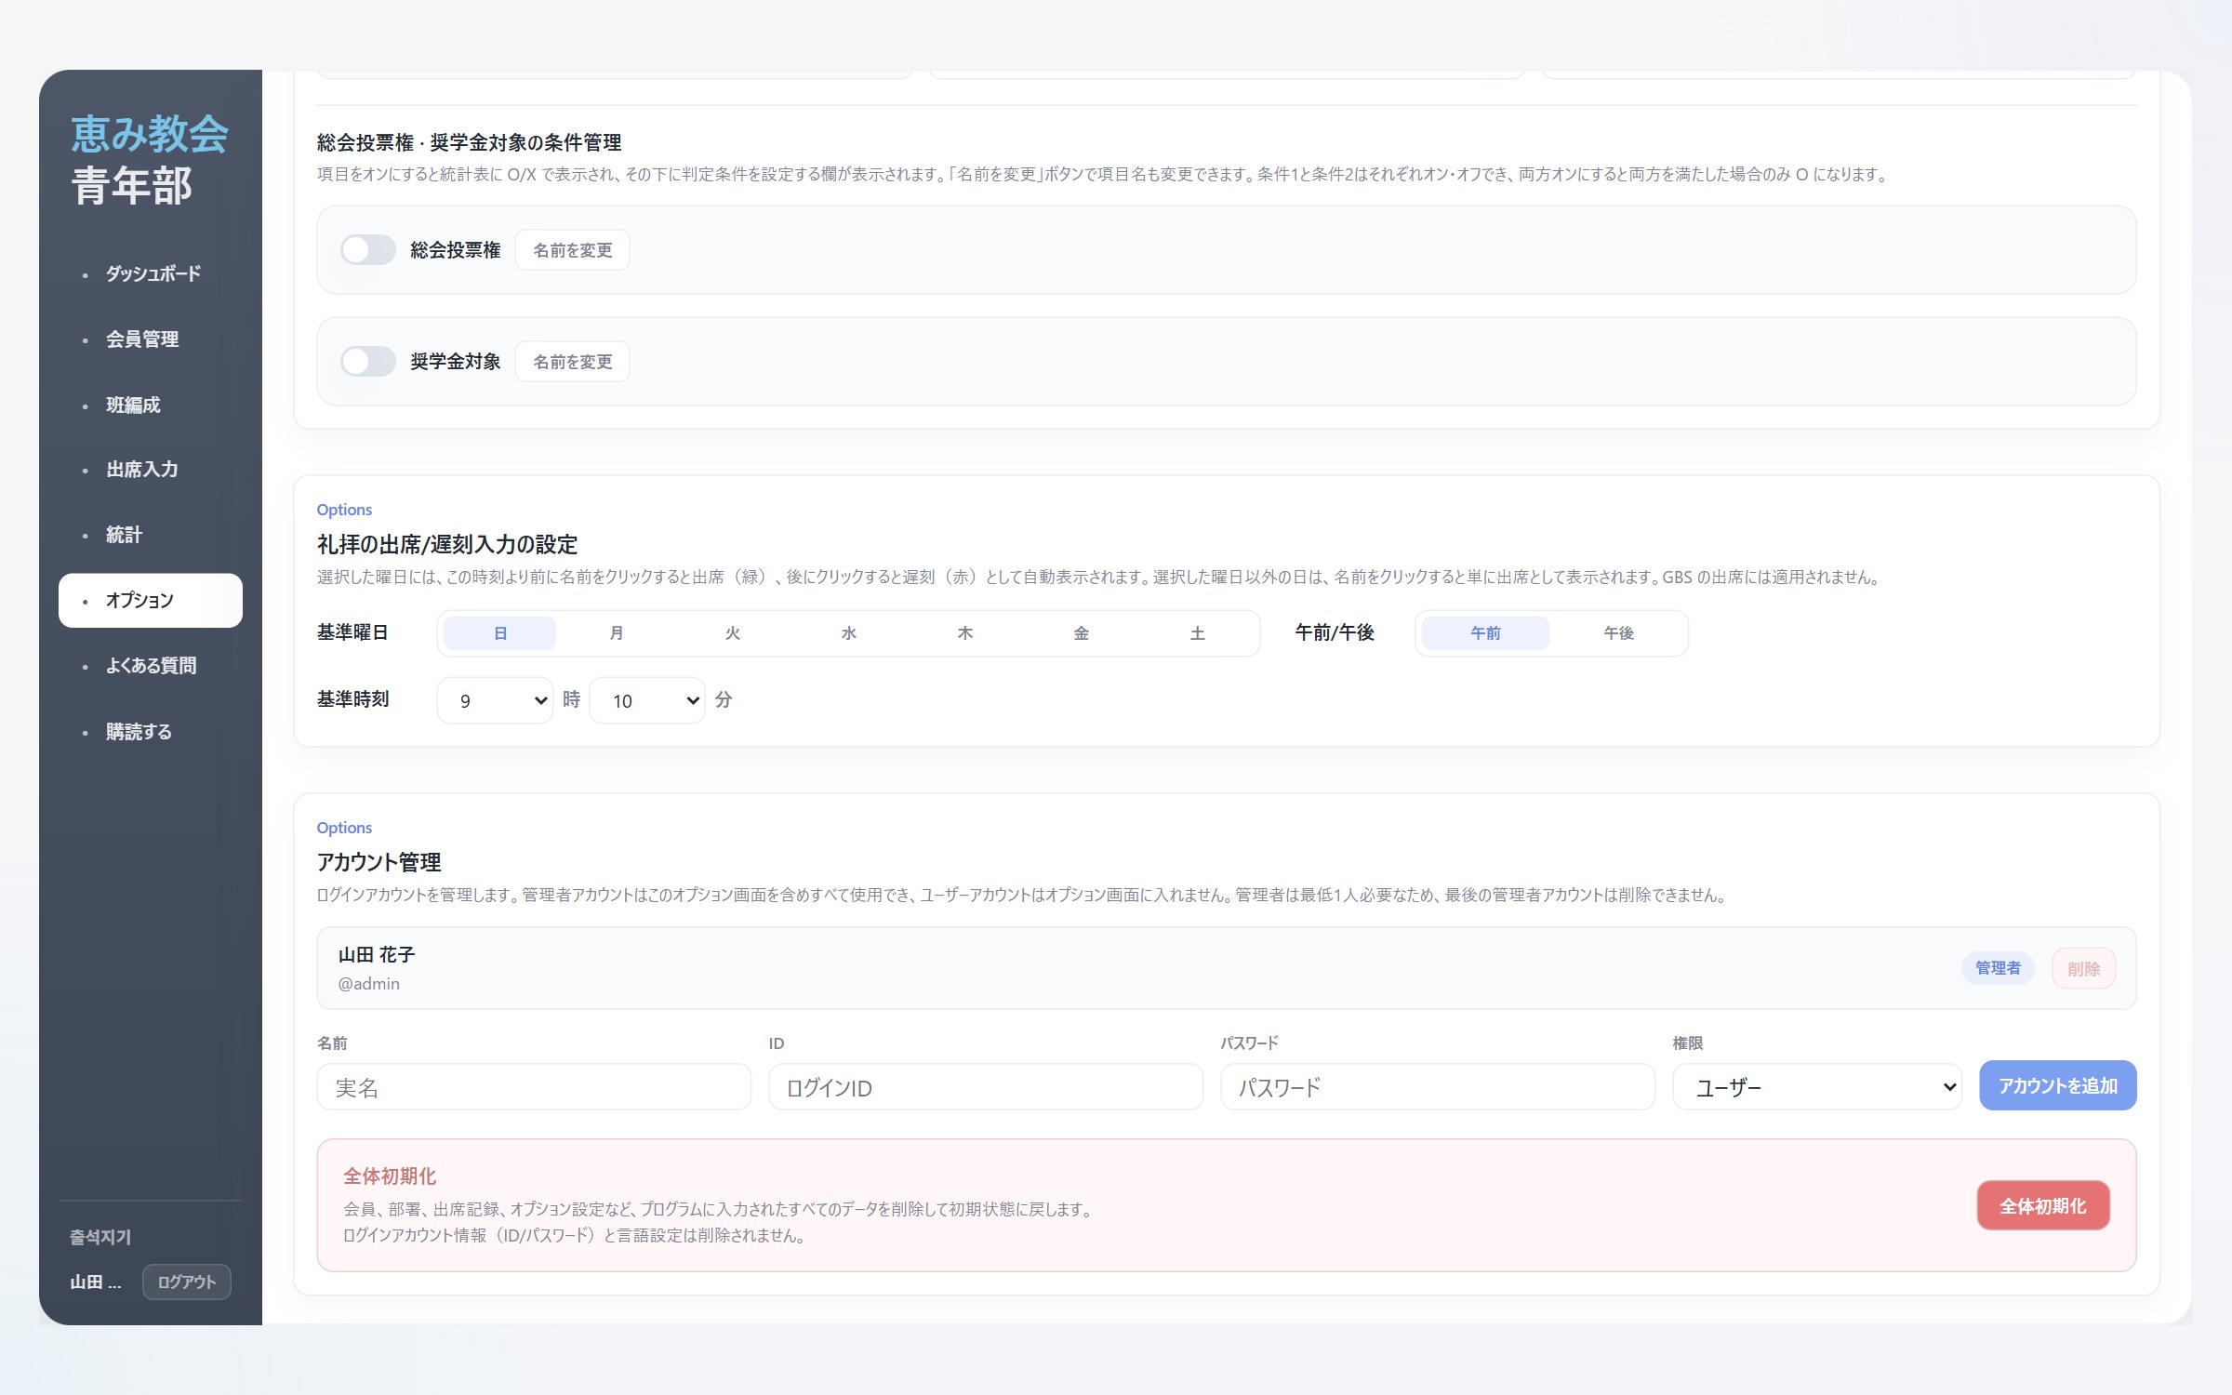The height and width of the screenshot is (1395, 2232).
Task: Click the 恵み教会 青年部 title
Action: 149,160
